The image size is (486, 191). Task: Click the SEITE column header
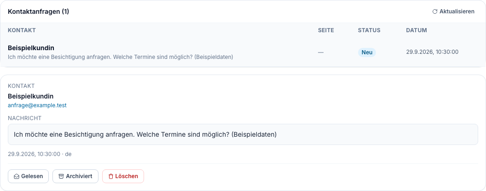326,30
